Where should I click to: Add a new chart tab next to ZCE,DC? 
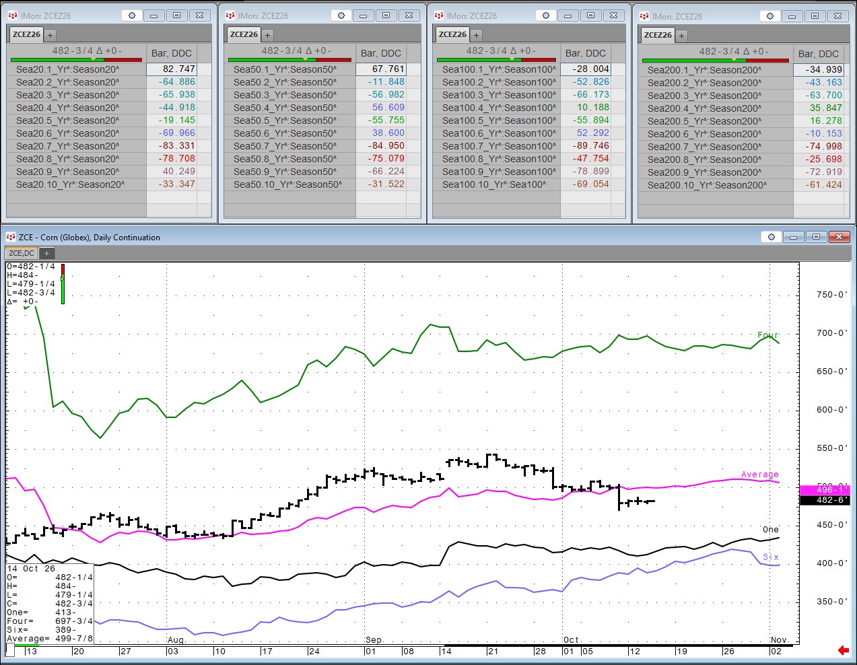pyautogui.click(x=46, y=253)
